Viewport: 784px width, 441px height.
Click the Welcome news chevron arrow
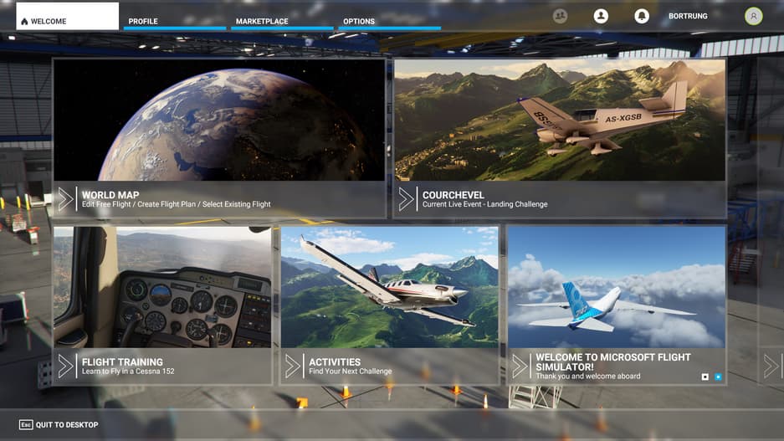[520, 366]
